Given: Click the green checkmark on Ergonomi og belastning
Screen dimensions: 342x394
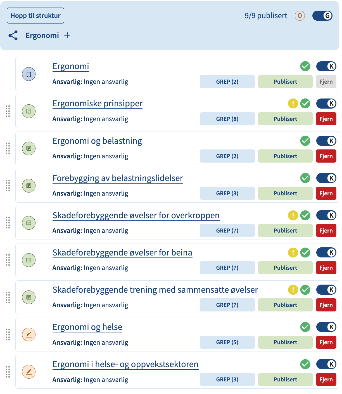Looking at the screenshot, I should point(305,141).
